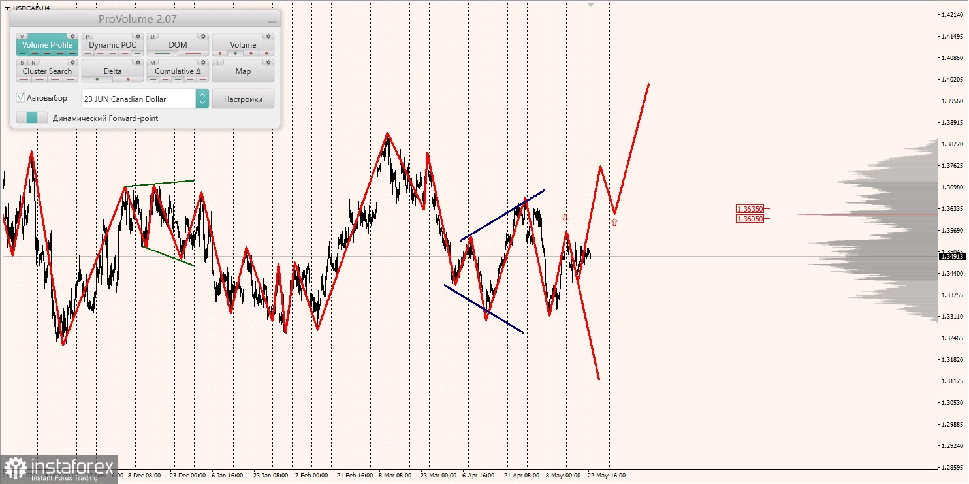The width and height of the screenshot is (969, 484).
Task: Click the 23 Dec 00:00 time label
Action: [188, 476]
